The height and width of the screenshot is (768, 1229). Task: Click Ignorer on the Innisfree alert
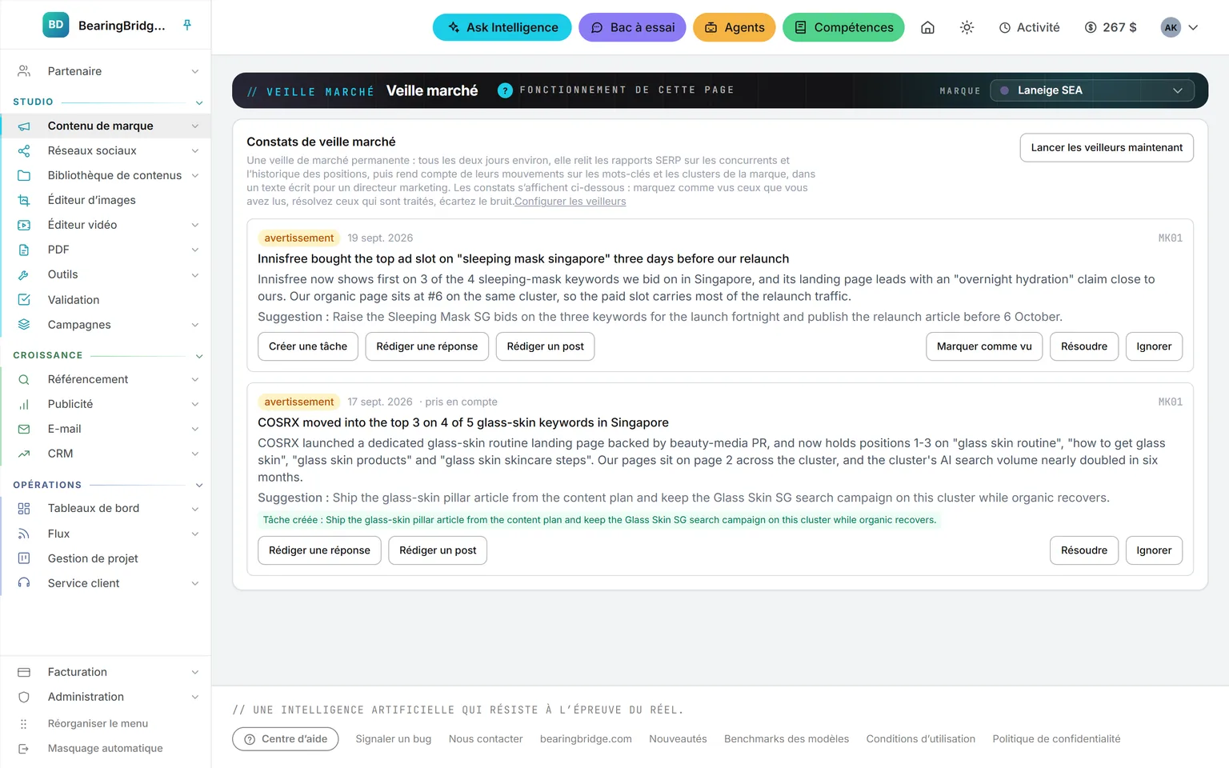pos(1154,346)
